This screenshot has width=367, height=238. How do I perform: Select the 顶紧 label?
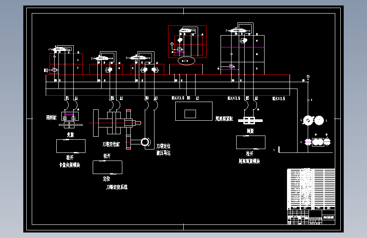250,131
